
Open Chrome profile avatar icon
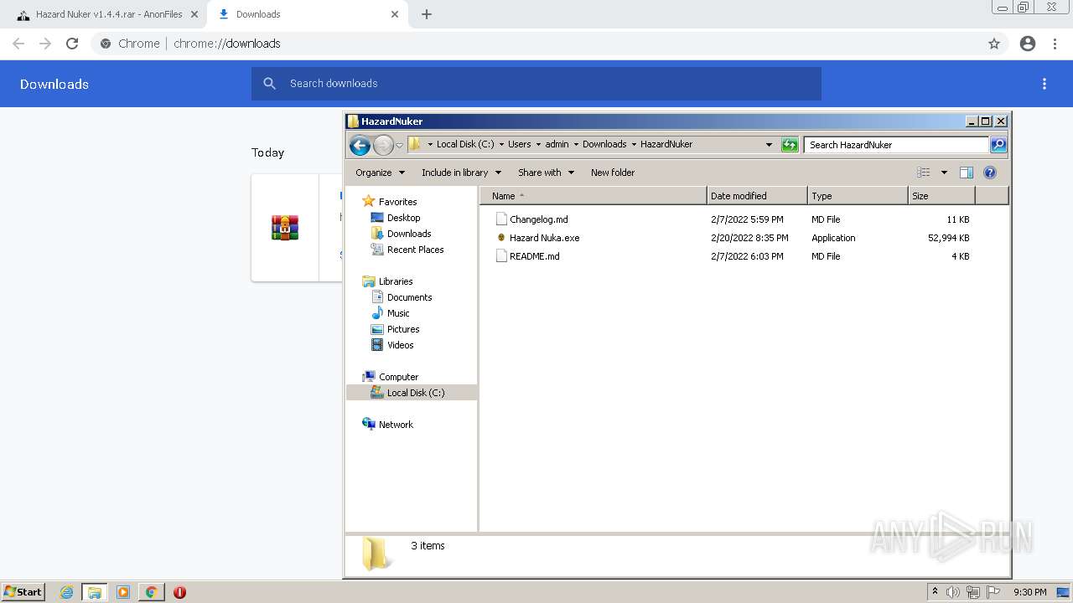click(1028, 44)
